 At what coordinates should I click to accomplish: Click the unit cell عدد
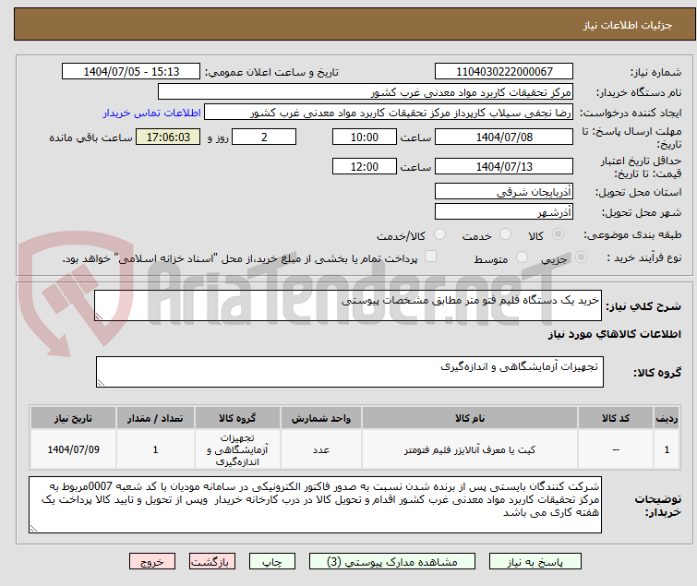pos(321,449)
